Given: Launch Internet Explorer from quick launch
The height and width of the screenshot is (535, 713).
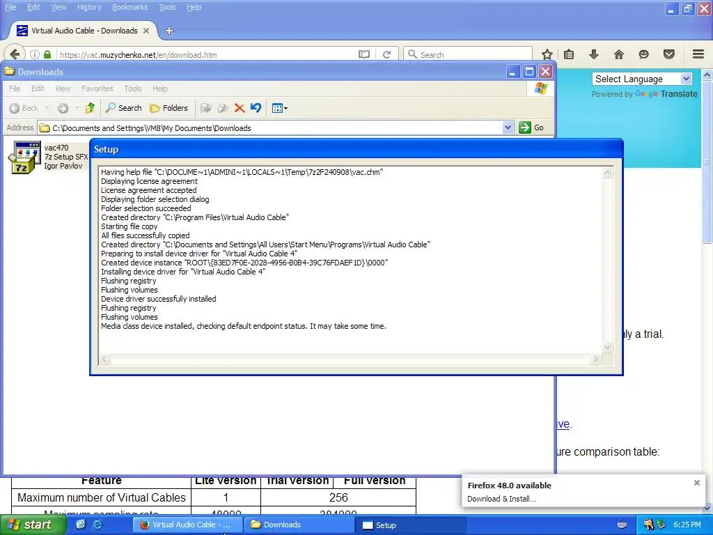Looking at the screenshot, I should coord(97,525).
